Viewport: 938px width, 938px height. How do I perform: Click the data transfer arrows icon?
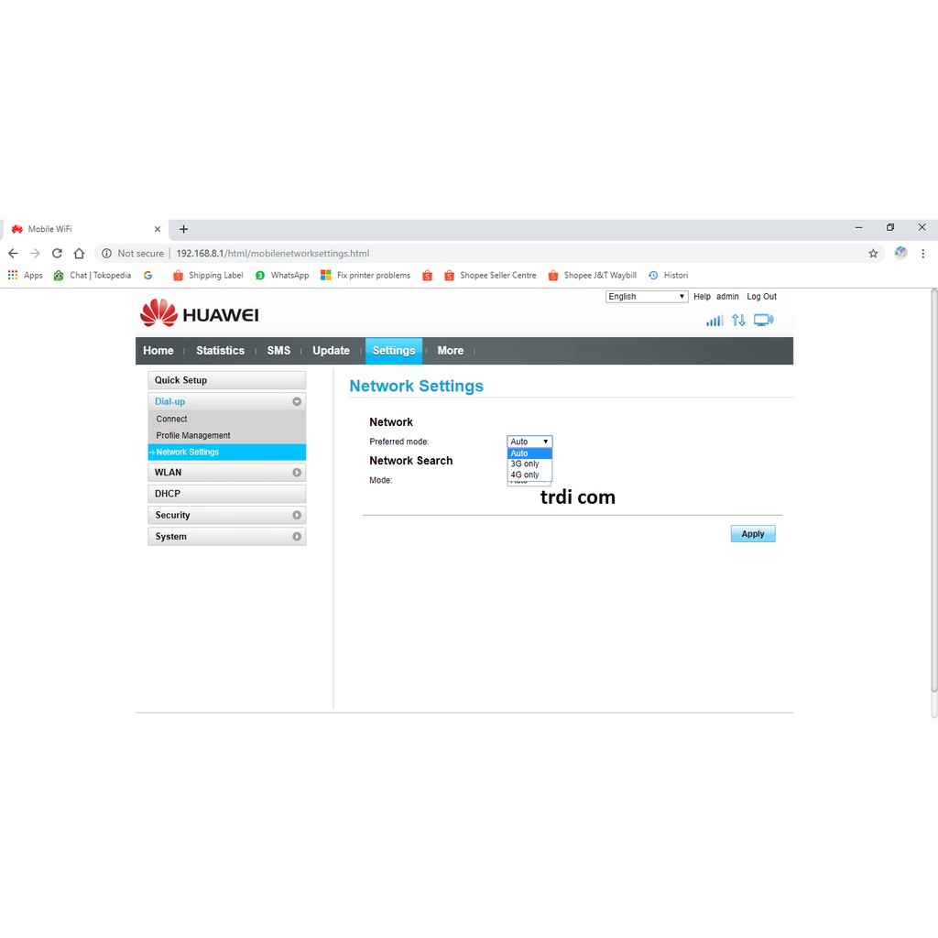coord(738,321)
